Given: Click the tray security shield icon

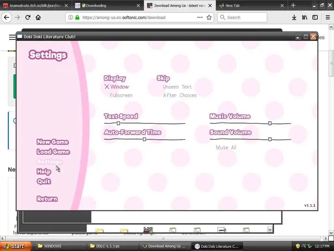Looking at the screenshot, I should [x=297, y=246].
